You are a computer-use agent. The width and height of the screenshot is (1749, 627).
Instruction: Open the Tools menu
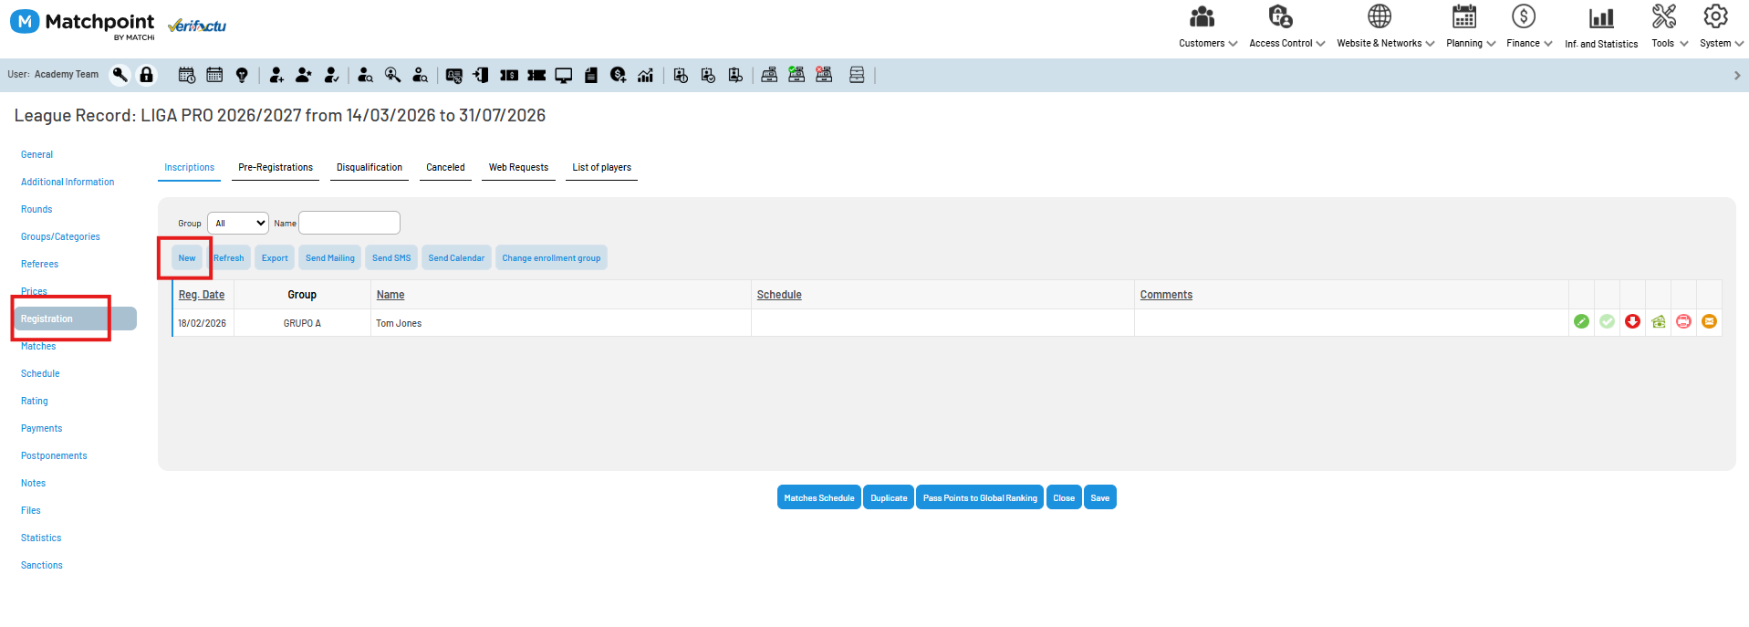point(1670,27)
